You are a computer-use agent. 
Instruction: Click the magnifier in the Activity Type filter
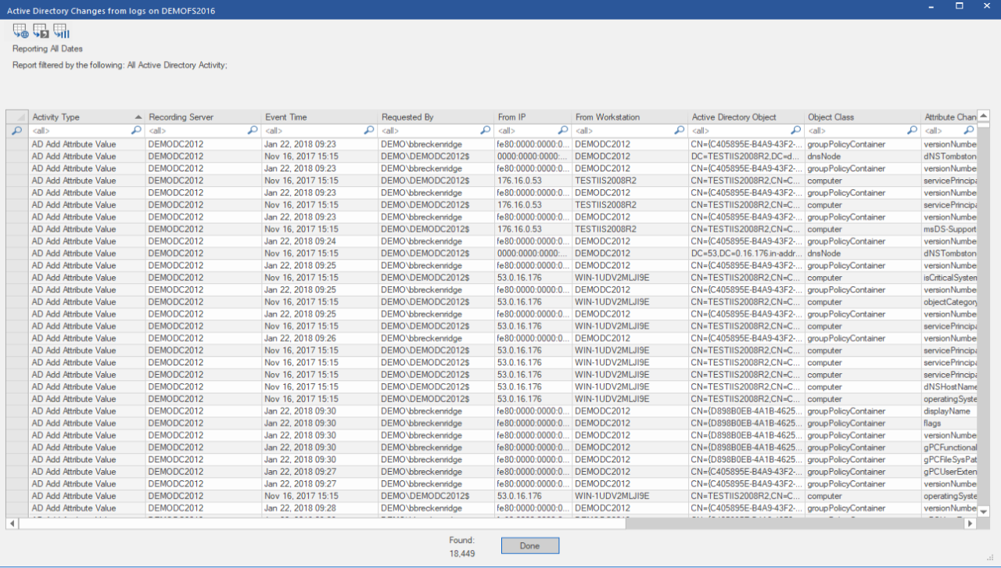click(x=136, y=131)
